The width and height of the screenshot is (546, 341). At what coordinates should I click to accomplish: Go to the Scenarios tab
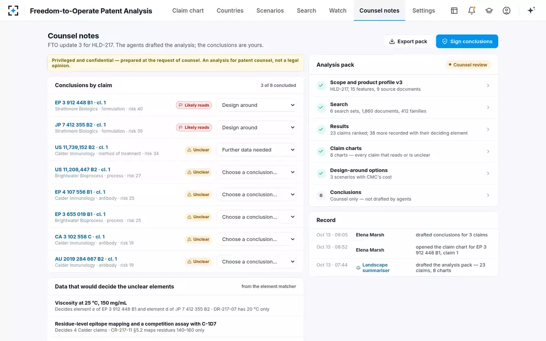point(270,10)
